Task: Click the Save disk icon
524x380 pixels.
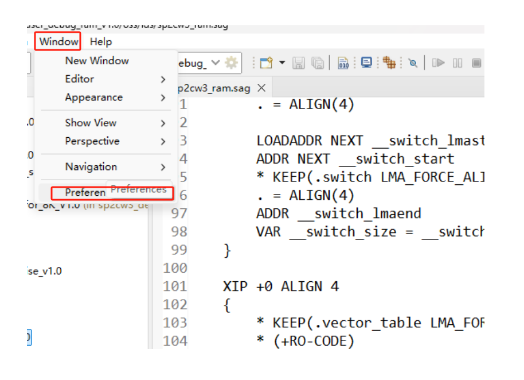Action: click(299, 63)
